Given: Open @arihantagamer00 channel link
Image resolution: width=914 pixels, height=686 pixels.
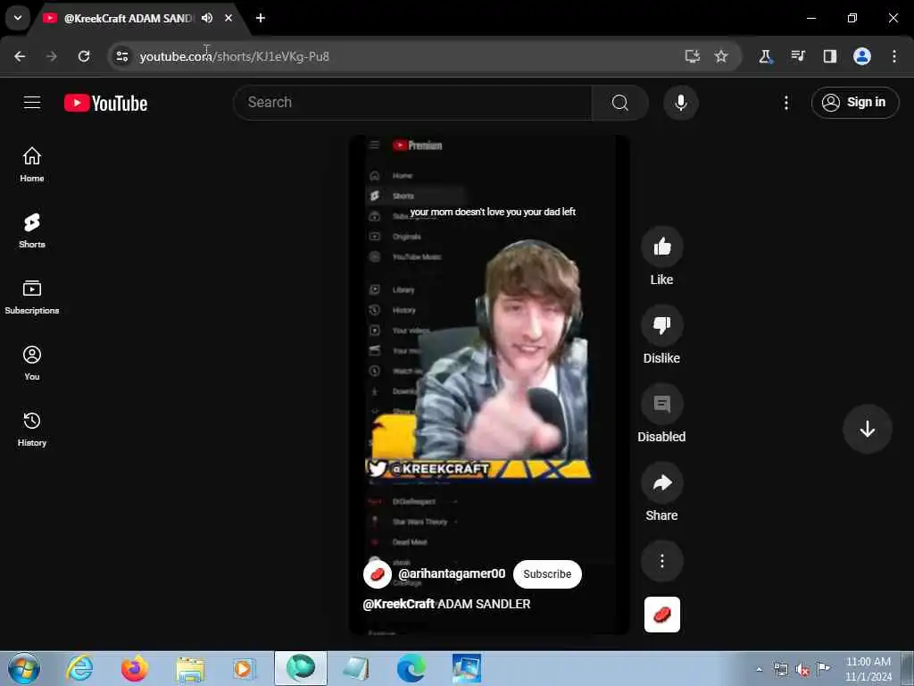Looking at the screenshot, I should (x=452, y=574).
